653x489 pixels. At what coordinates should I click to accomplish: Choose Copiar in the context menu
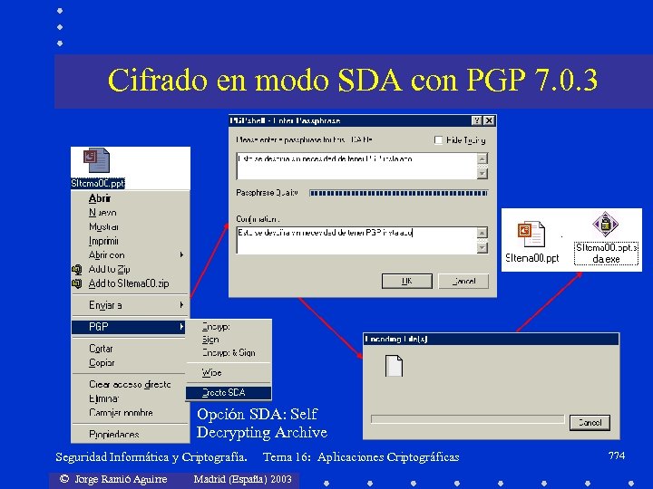tap(102, 362)
